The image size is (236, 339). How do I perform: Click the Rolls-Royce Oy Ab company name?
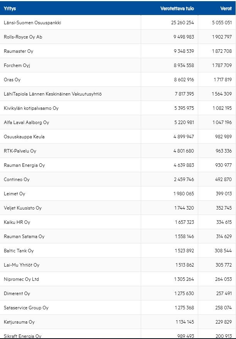[x=23, y=37]
